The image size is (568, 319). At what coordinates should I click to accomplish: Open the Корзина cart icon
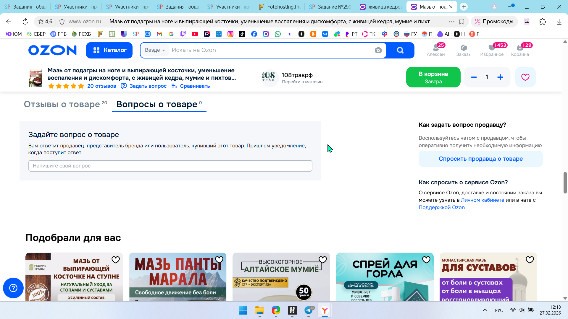[x=520, y=50]
